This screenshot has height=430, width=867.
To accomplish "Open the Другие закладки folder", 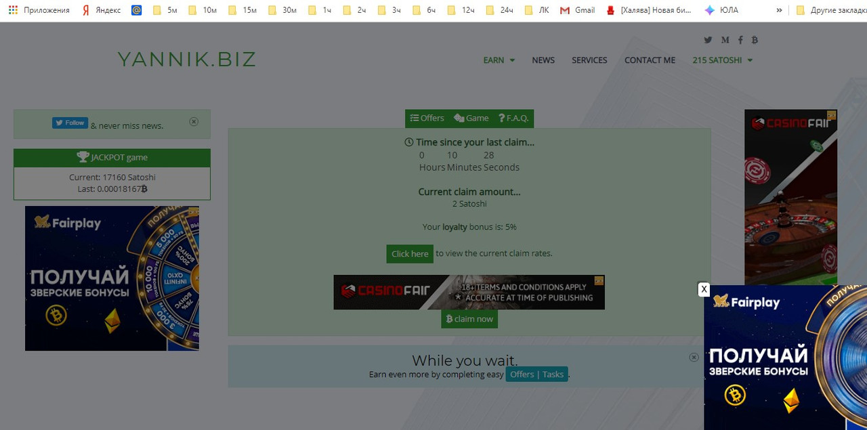I will click(x=830, y=10).
